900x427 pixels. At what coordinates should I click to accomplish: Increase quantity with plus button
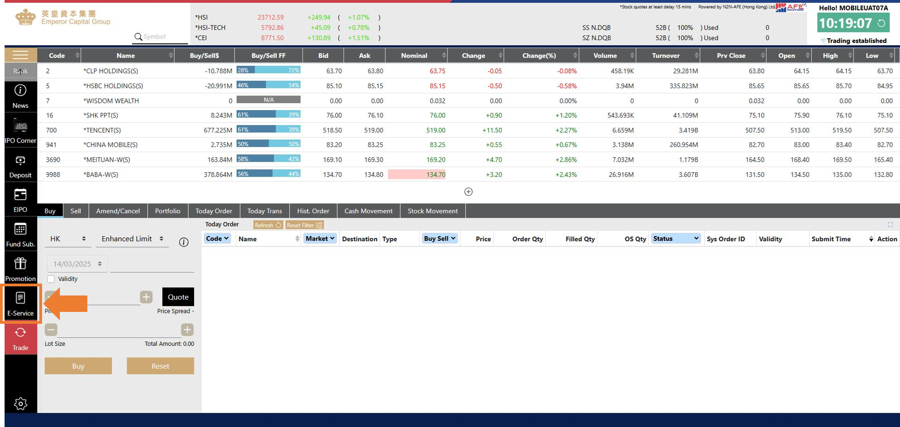pos(187,330)
